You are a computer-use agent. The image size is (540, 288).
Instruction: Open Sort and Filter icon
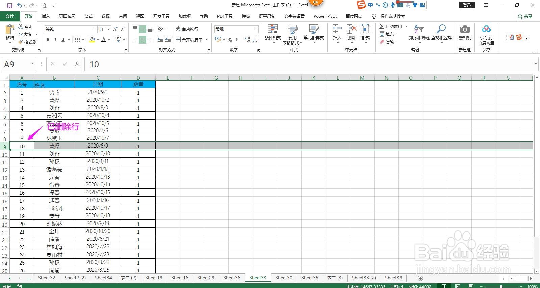[419, 29]
